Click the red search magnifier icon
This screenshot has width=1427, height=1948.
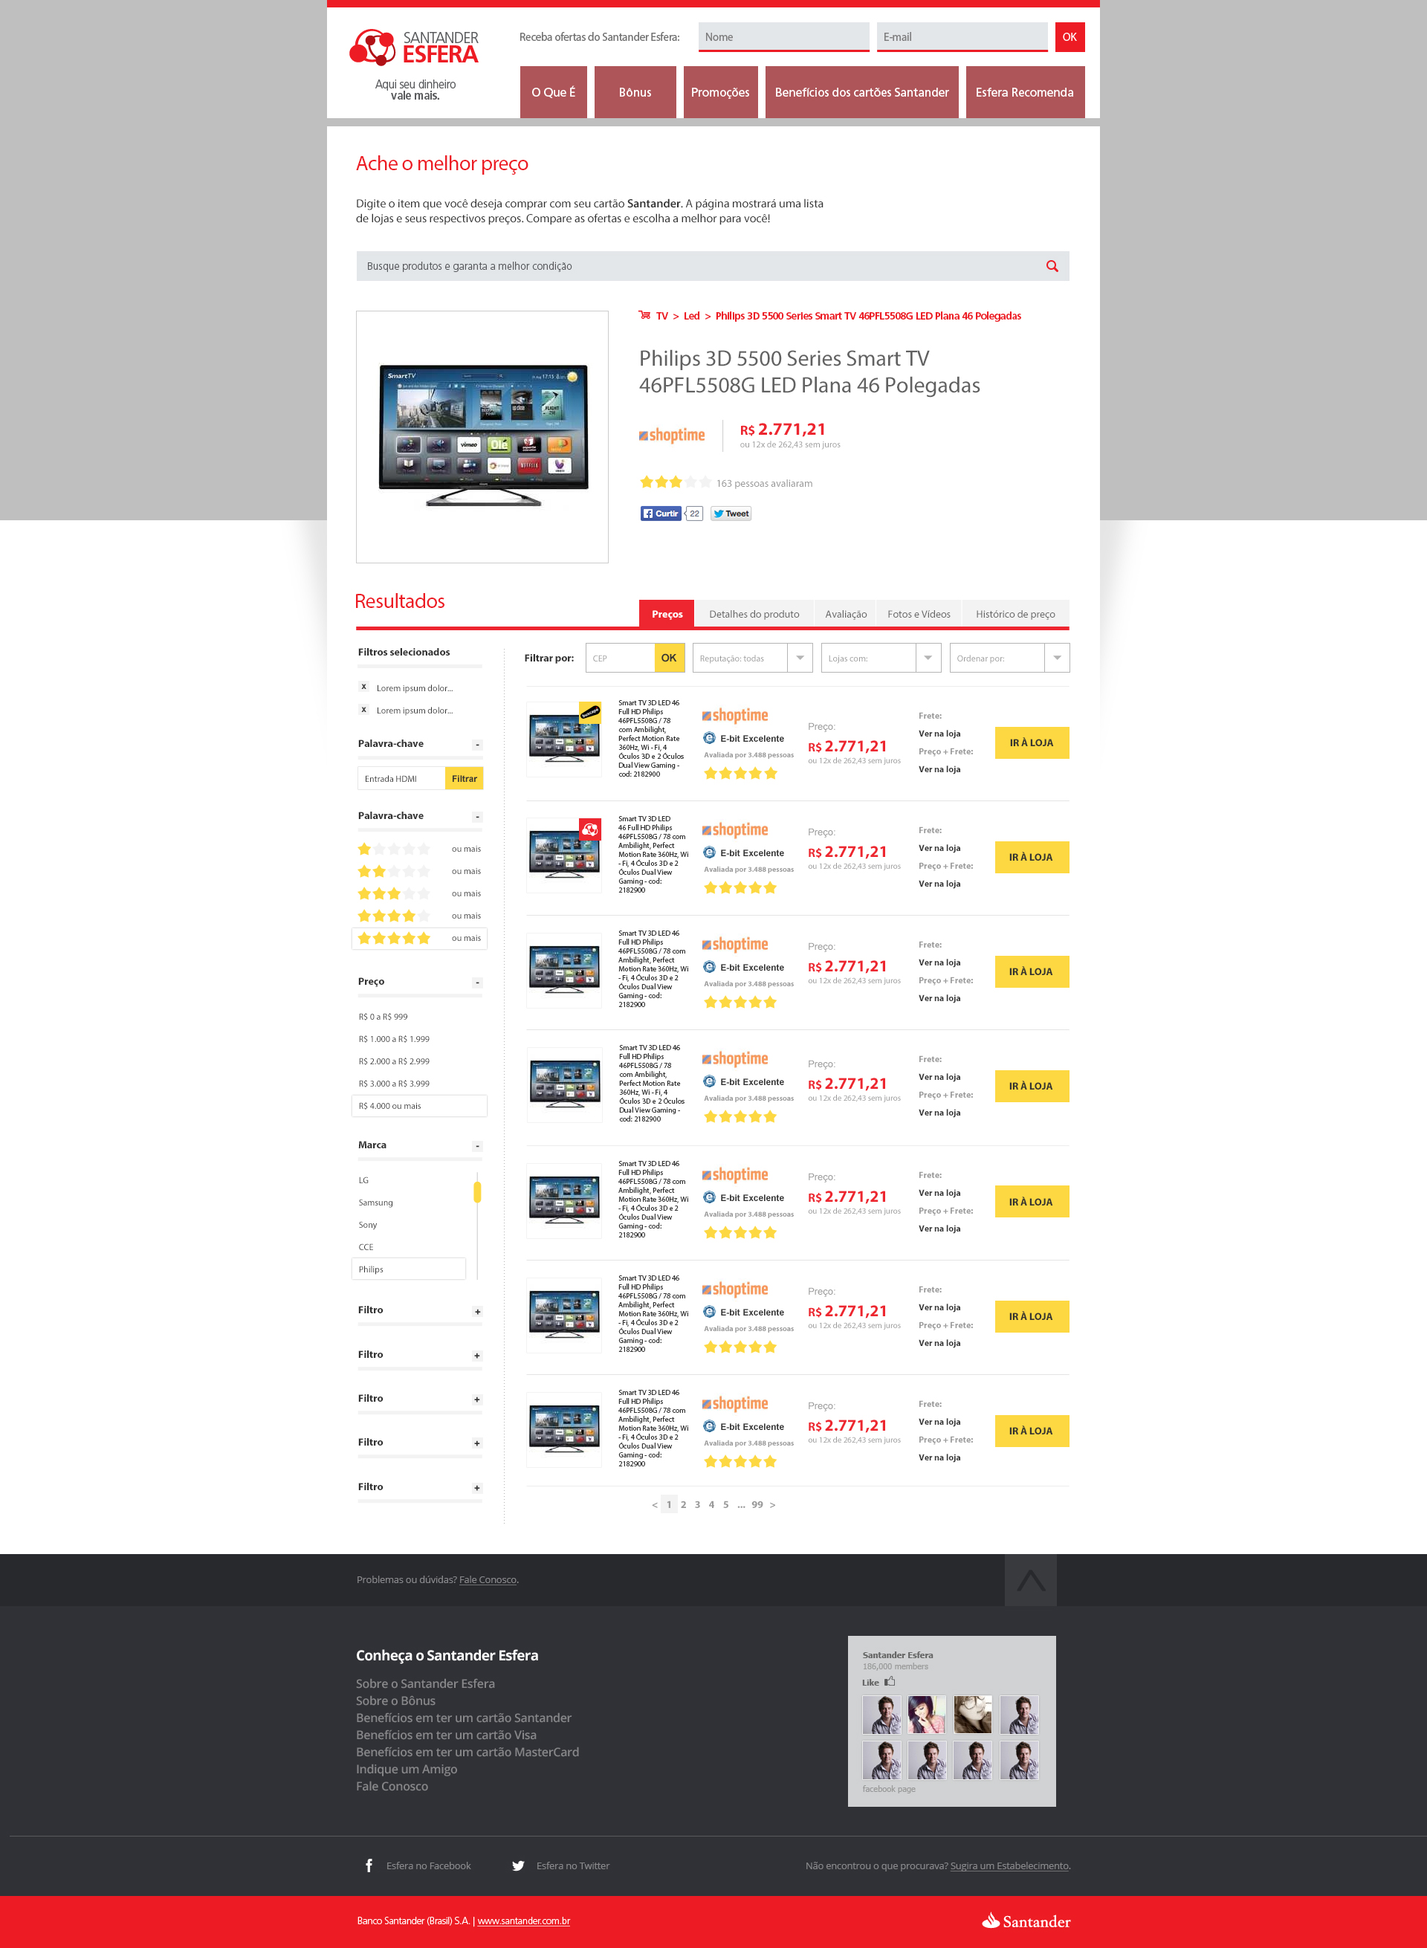[1051, 266]
